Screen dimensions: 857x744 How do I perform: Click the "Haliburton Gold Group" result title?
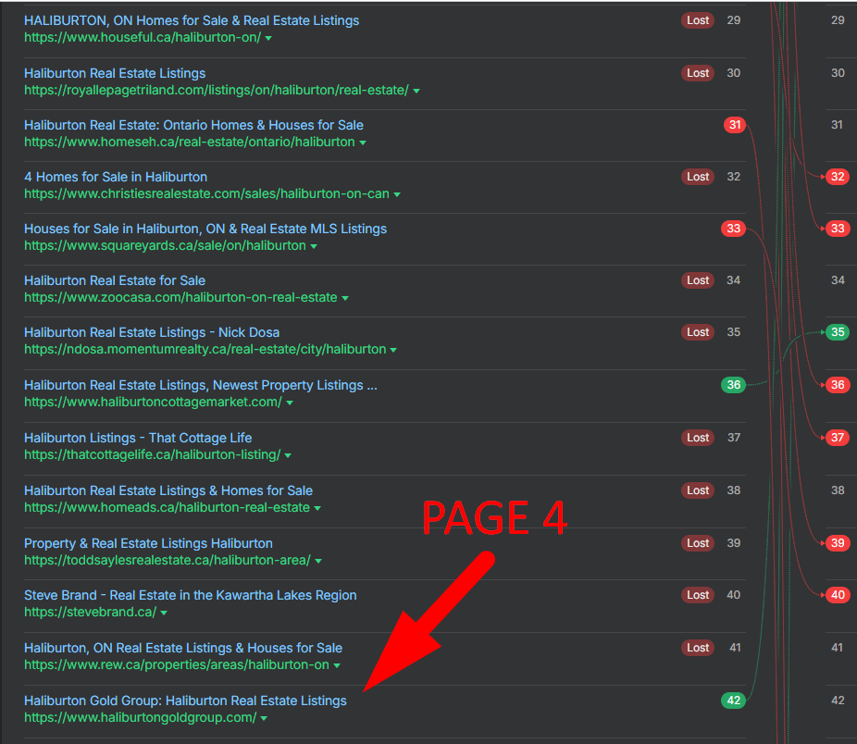185,701
